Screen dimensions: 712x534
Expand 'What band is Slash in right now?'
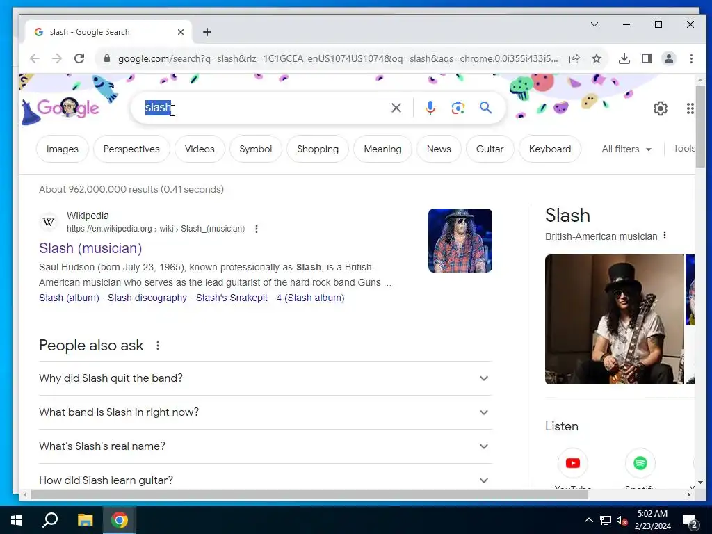(266, 412)
